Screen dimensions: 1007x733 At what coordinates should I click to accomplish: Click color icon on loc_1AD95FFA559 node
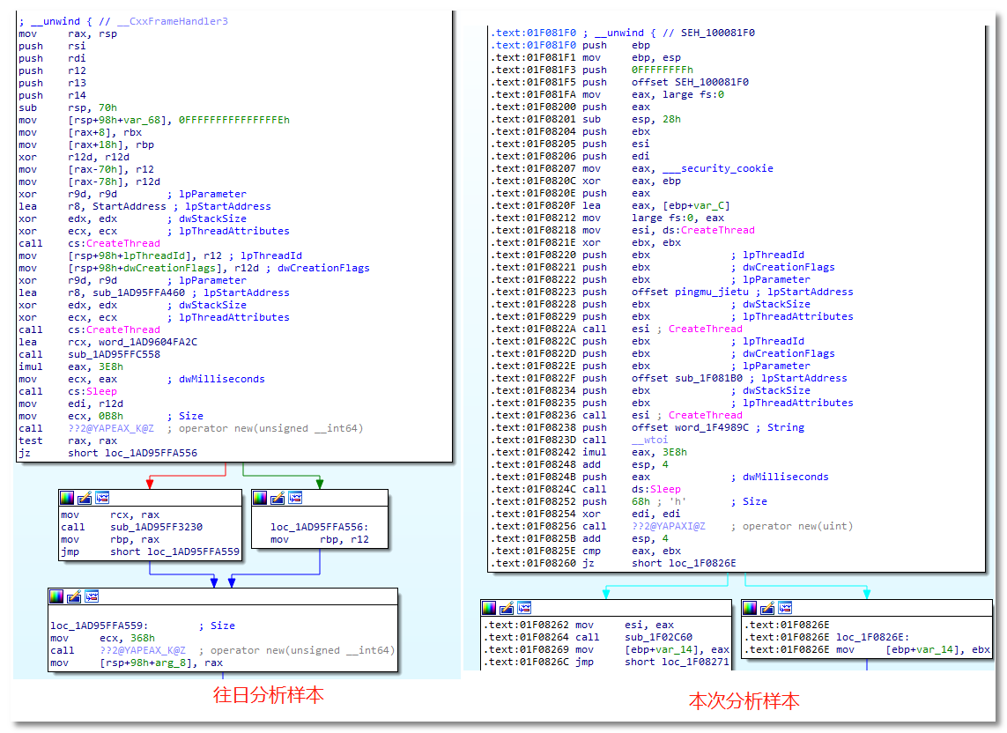click(x=56, y=596)
